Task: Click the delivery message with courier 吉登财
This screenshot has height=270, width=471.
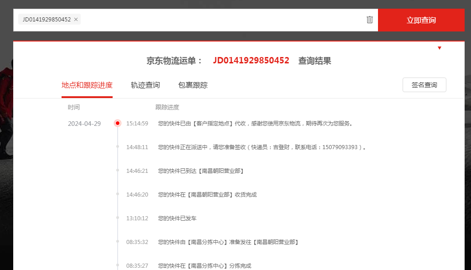Action: click(x=262, y=147)
